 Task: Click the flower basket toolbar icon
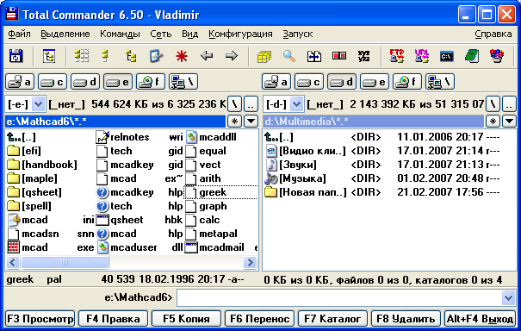pos(496,56)
